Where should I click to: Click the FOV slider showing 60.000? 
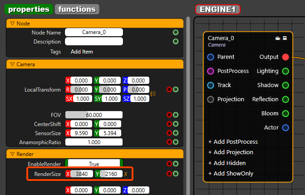[93, 115]
